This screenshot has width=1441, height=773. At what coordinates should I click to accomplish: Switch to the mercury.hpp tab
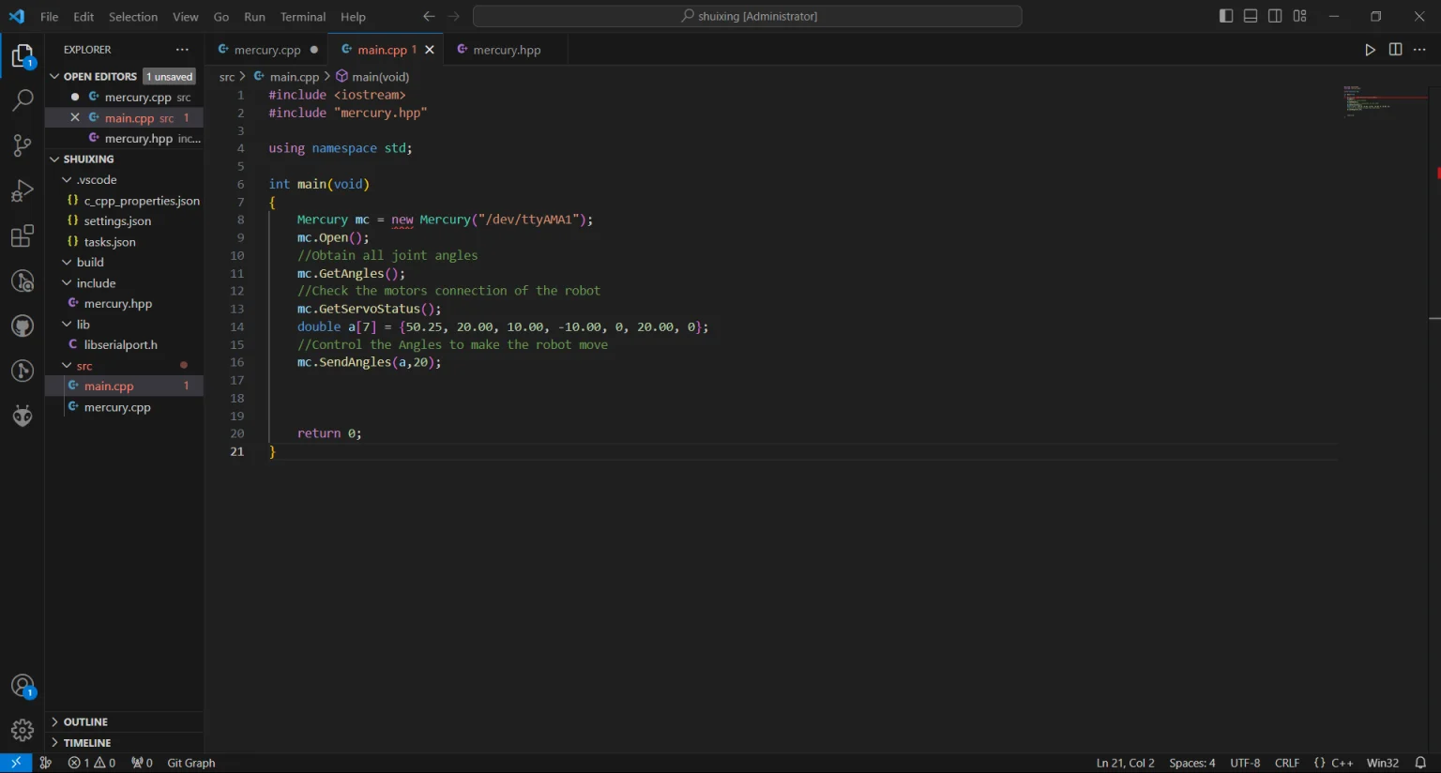506,50
